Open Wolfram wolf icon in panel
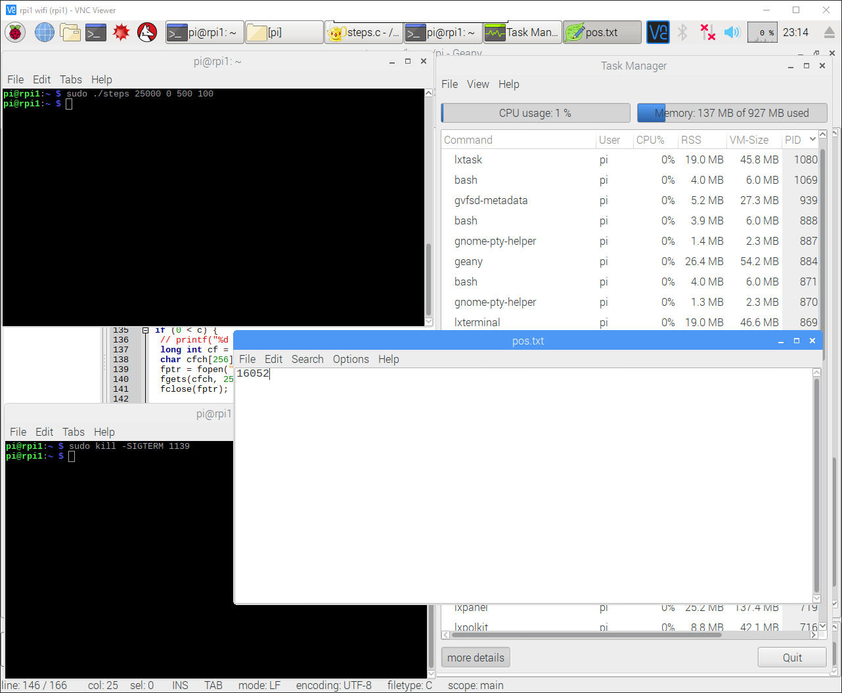The width and height of the screenshot is (842, 693). click(147, 32)
